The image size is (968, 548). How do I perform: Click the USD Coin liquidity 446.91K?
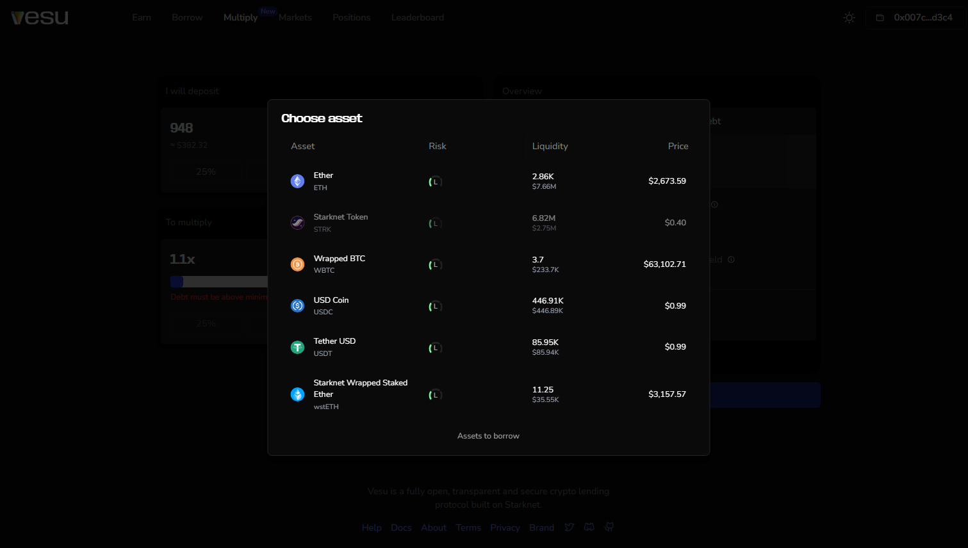pos(548,301)
